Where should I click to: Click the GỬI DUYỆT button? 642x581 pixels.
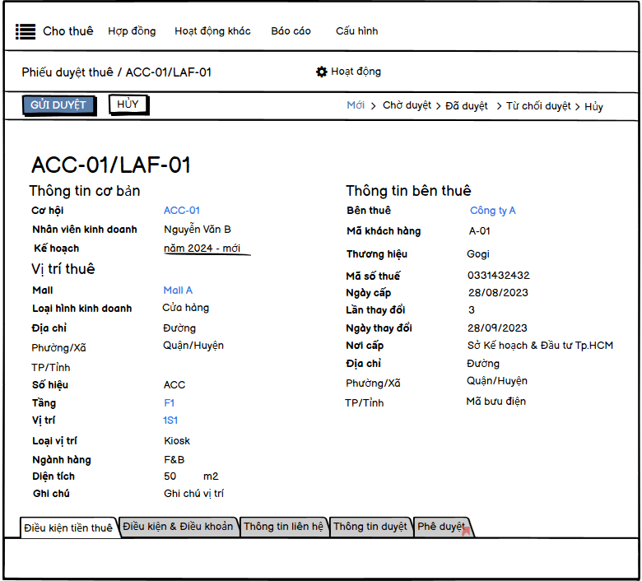point(58,105)
